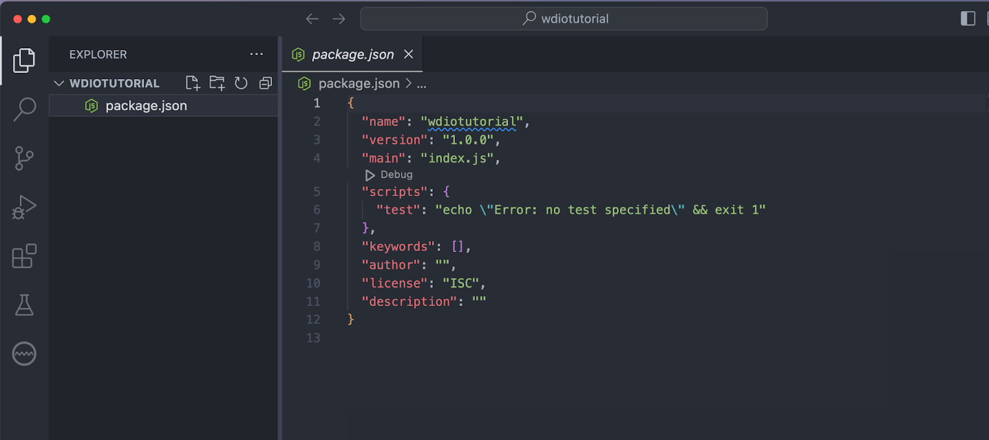Collapse all folders in Explorer
Image resolution: width=989 pixels, height=440 pixels.
pos(266,83)
